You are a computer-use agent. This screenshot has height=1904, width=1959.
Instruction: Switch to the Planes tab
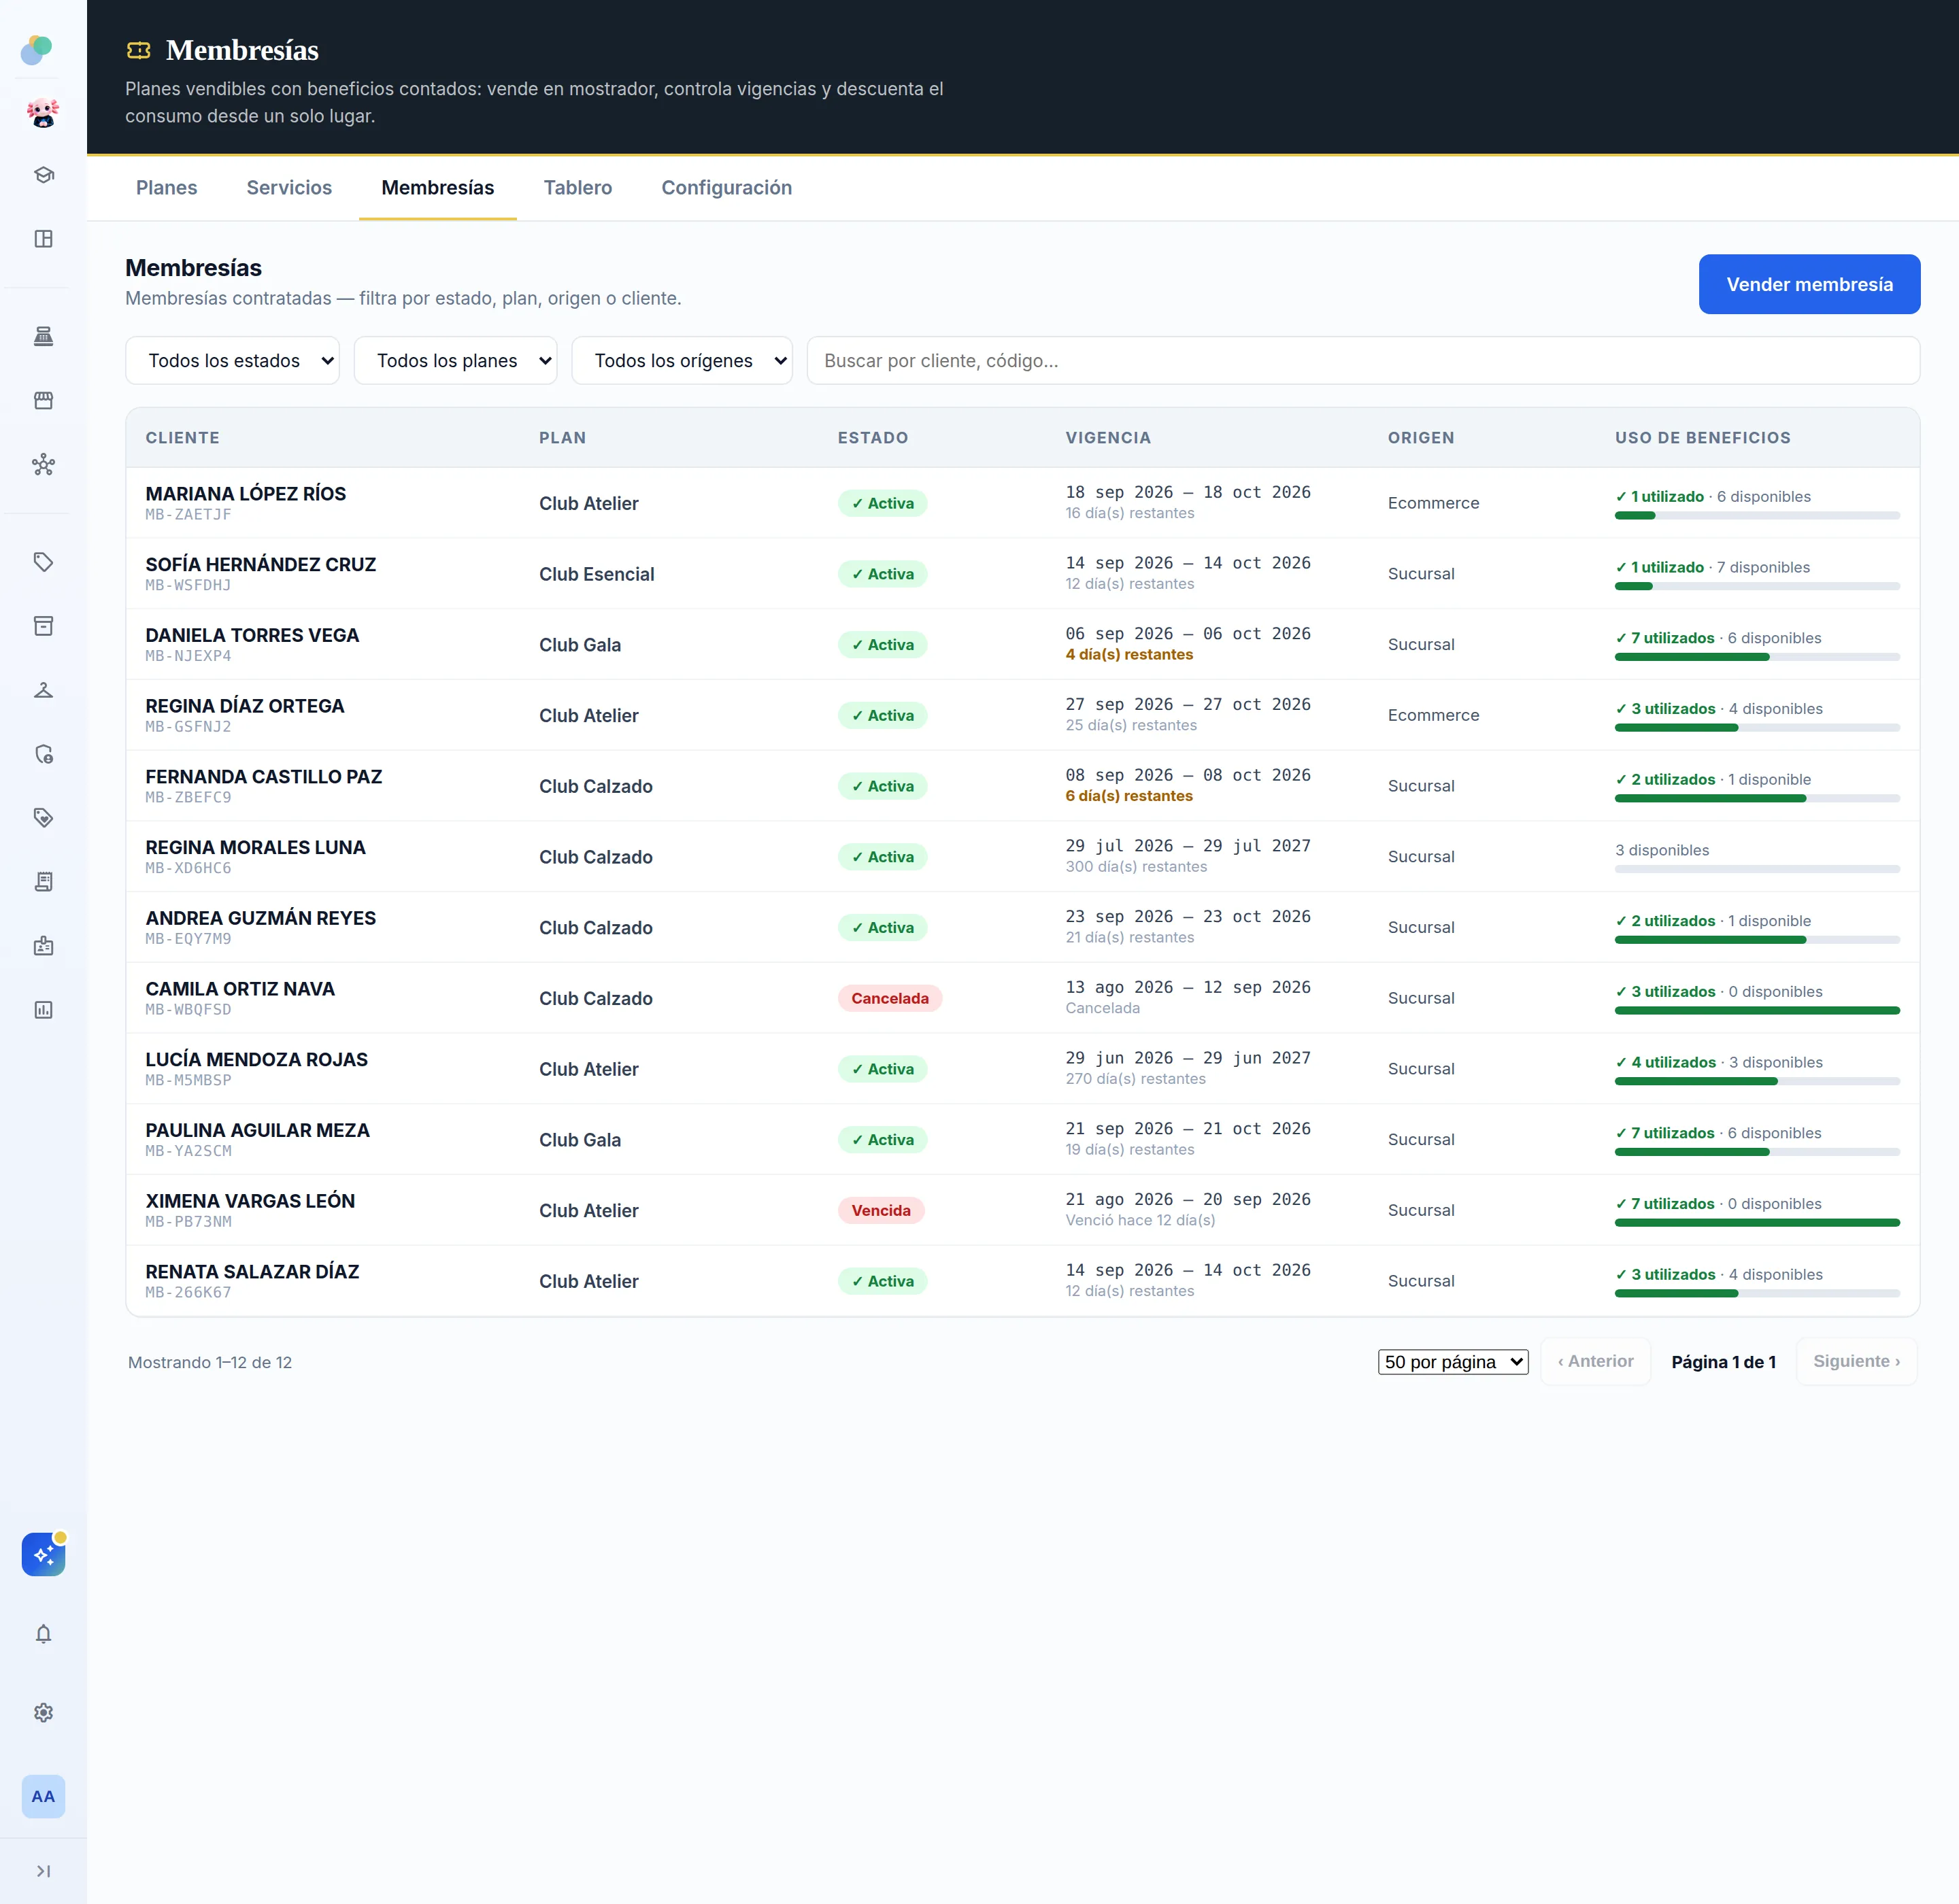(166, 188)
